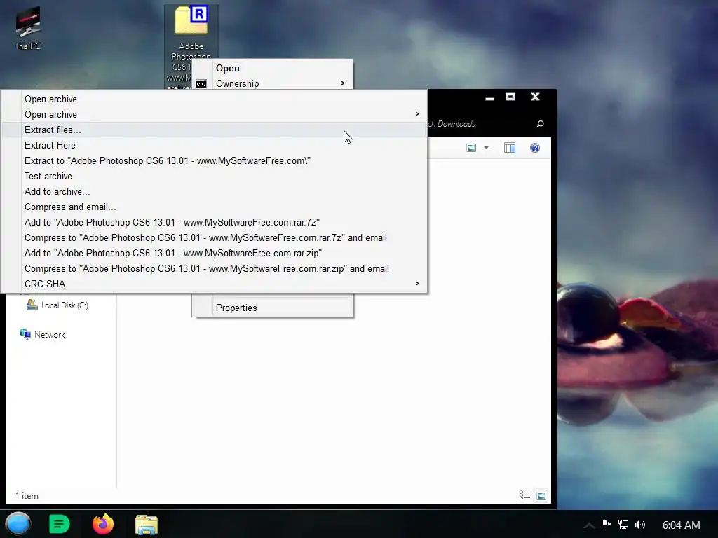718x538 pixels.
Task: Click the search magnifier in Downloads window
Action: (540, 124)
